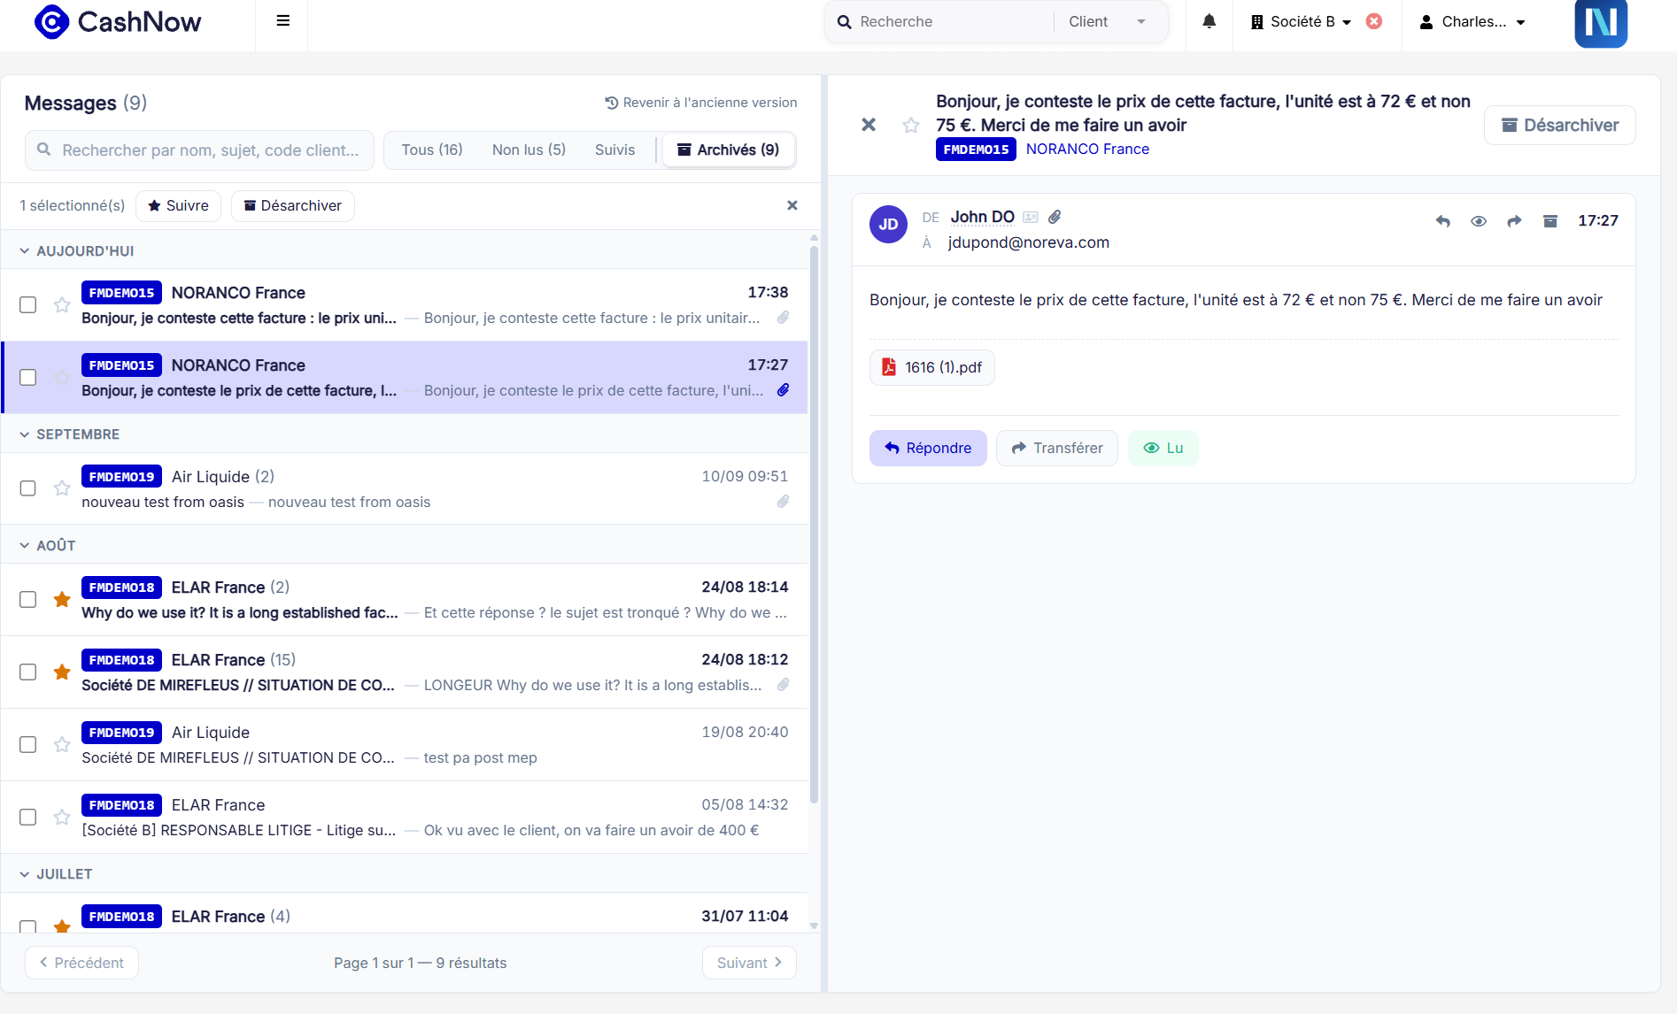Click the archive box icon beside 17:27
The height and width of the screenshot is (1014, 1677).
click(x=1549, y=221)
